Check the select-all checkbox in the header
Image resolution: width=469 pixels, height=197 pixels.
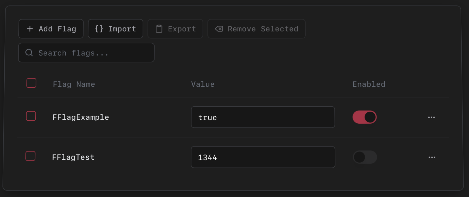(31, 83)
